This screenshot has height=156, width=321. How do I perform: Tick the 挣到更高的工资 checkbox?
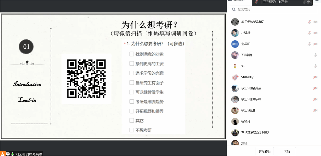(x=132, y=64)
